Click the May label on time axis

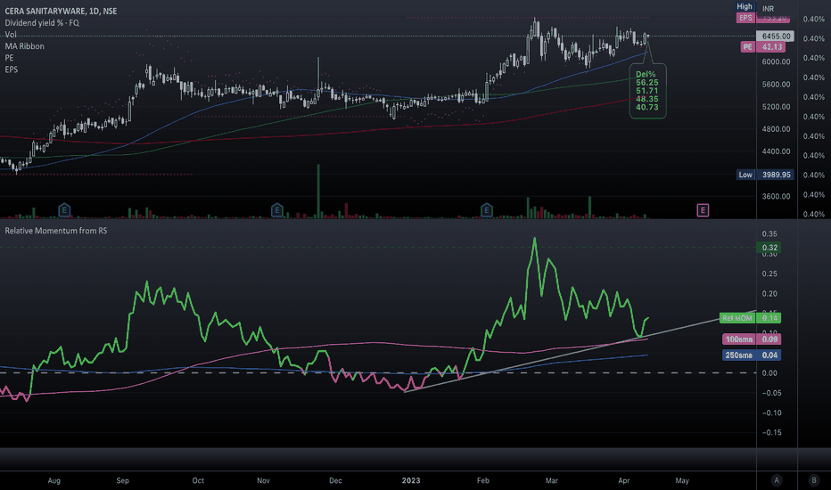pos(682,480)
